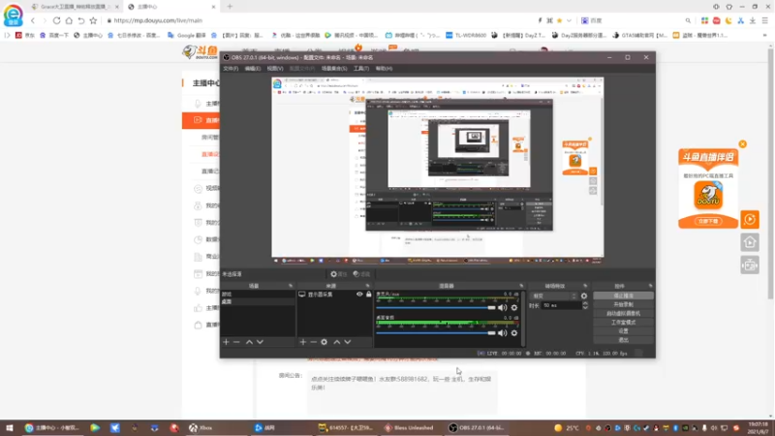Open the Windows Start menu

pyautogui.click(x=10, y=428)
